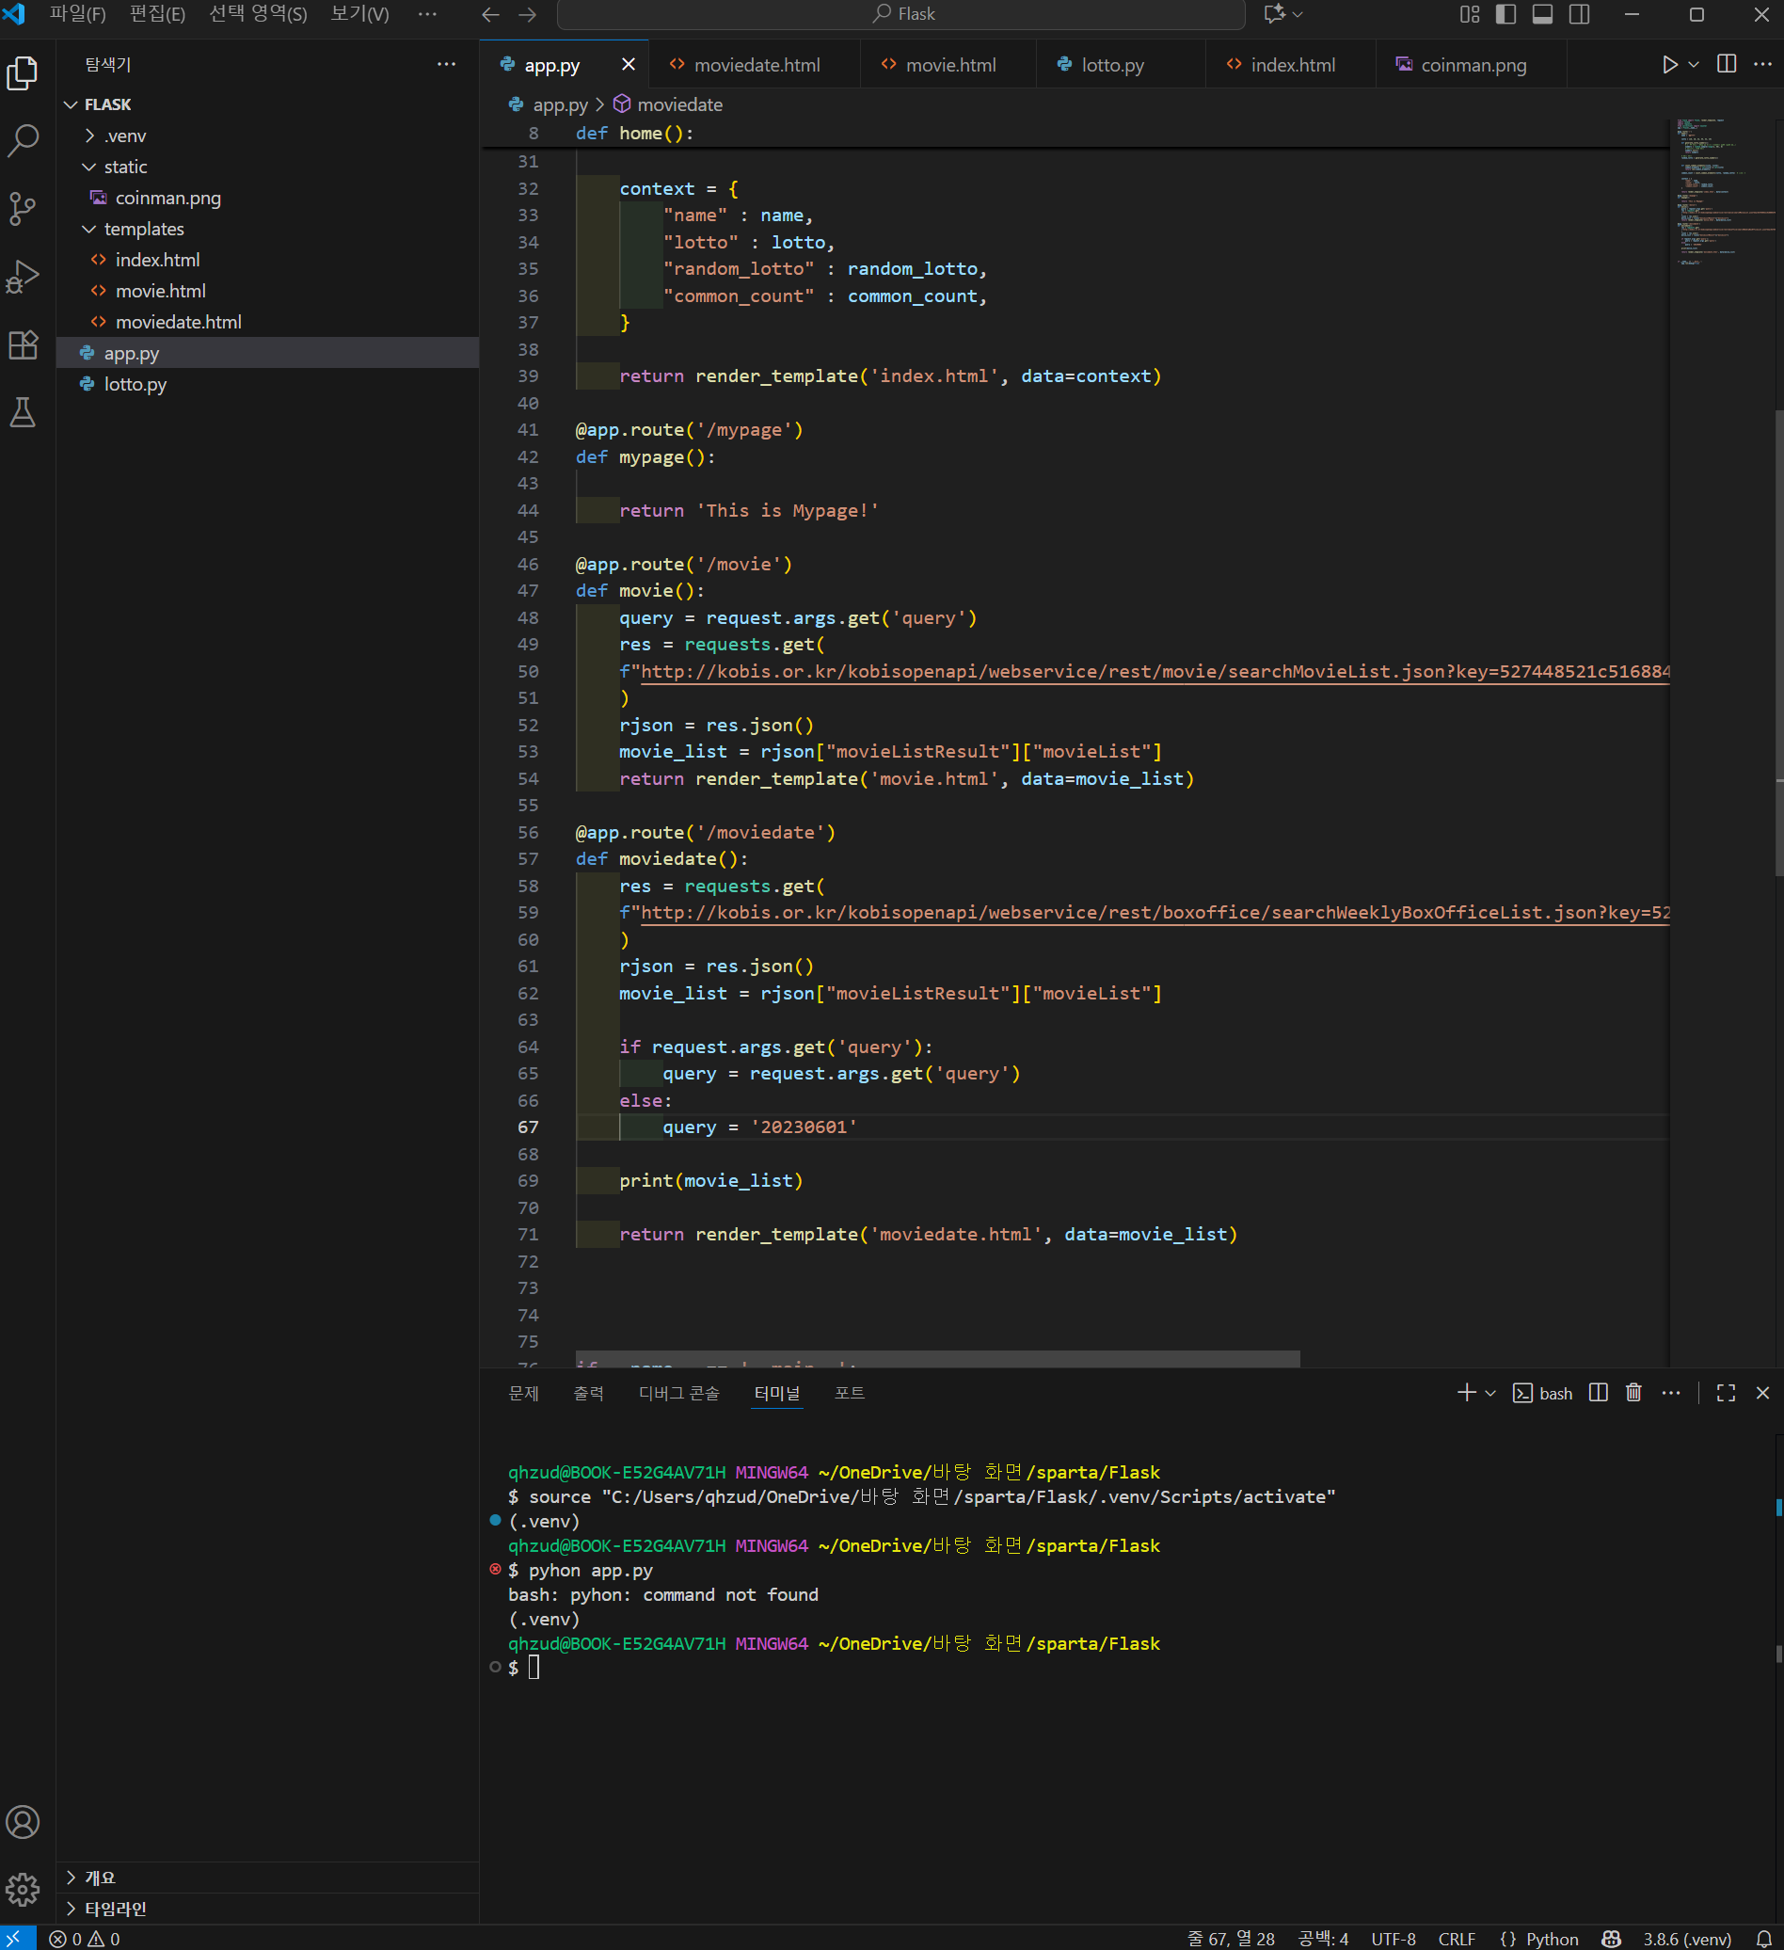Open the 파일(F) menu
This screenshot has width=1784, height=1950.
tap(77, 14)
